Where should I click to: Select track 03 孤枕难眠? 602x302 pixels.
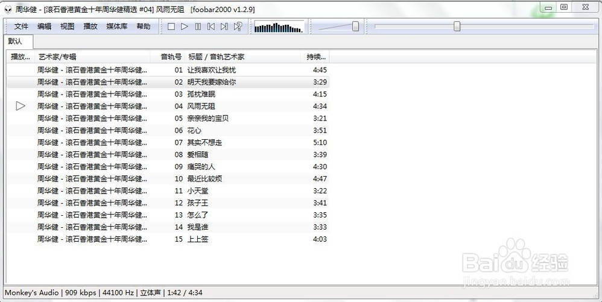tap(168, 94)
